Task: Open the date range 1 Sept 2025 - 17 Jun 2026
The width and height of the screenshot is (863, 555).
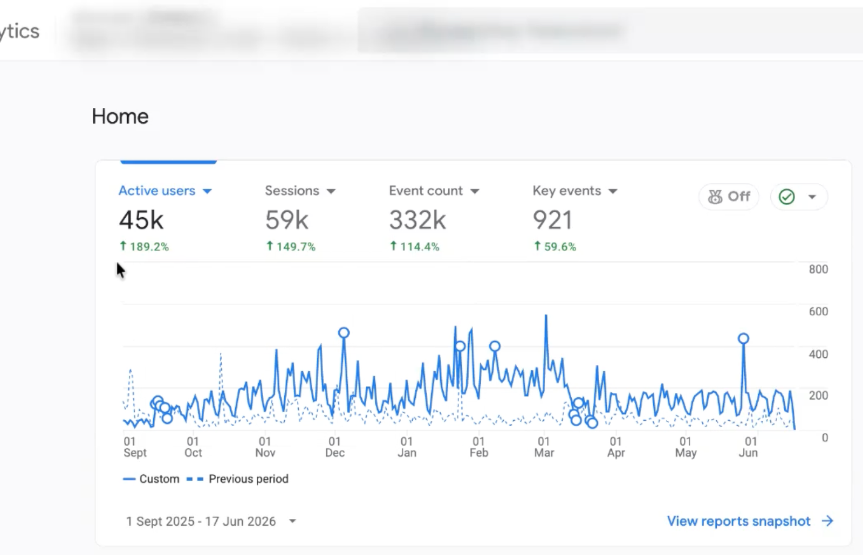Action: point(211,521)
